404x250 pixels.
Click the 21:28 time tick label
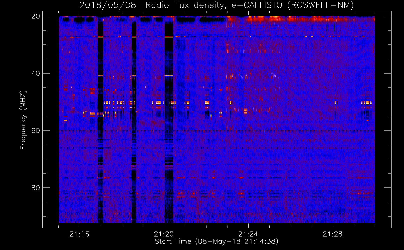[x=333, y=234]
